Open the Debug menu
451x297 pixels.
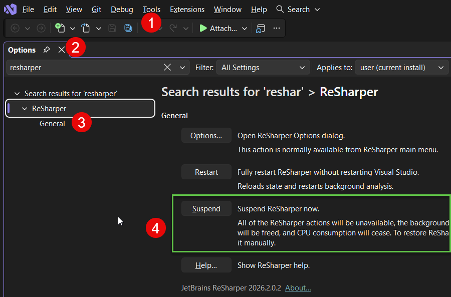click(122, 10)
